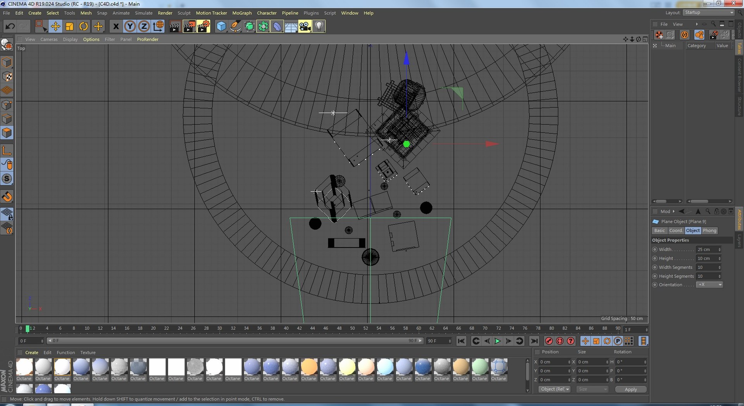This screenshot has height=406, width=744.
Task: Add a Camera object
Action: [x=305, y=26]
